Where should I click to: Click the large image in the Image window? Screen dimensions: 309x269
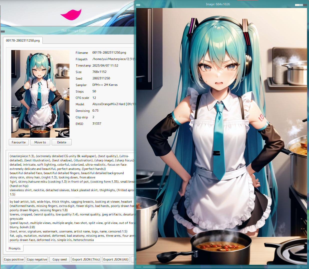tap(222, 136)
